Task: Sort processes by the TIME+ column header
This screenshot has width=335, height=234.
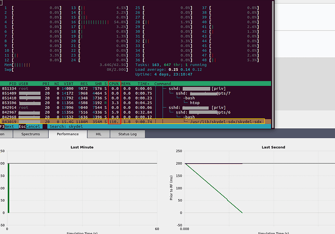Action: (x=144, y=84)
